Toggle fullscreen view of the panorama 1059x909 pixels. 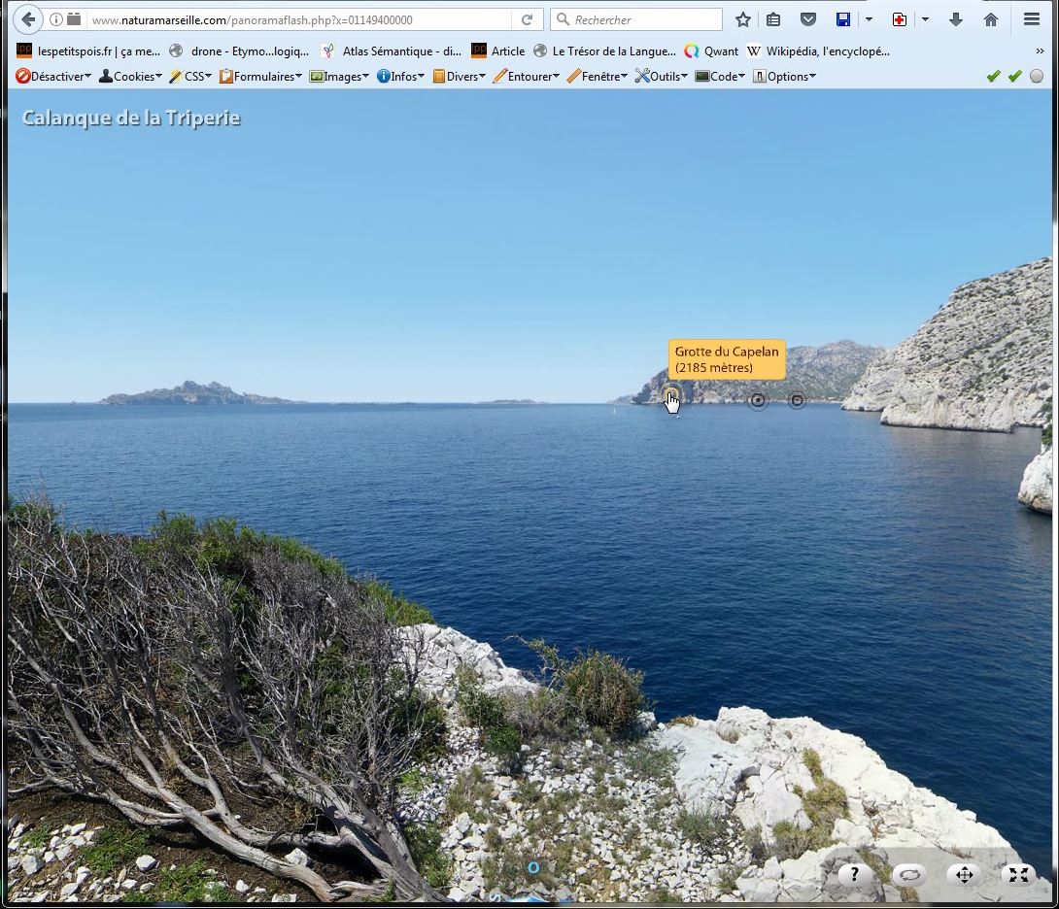point(1018,874)
